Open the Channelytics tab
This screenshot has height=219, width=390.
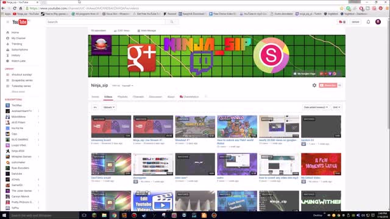click(190, 97)
